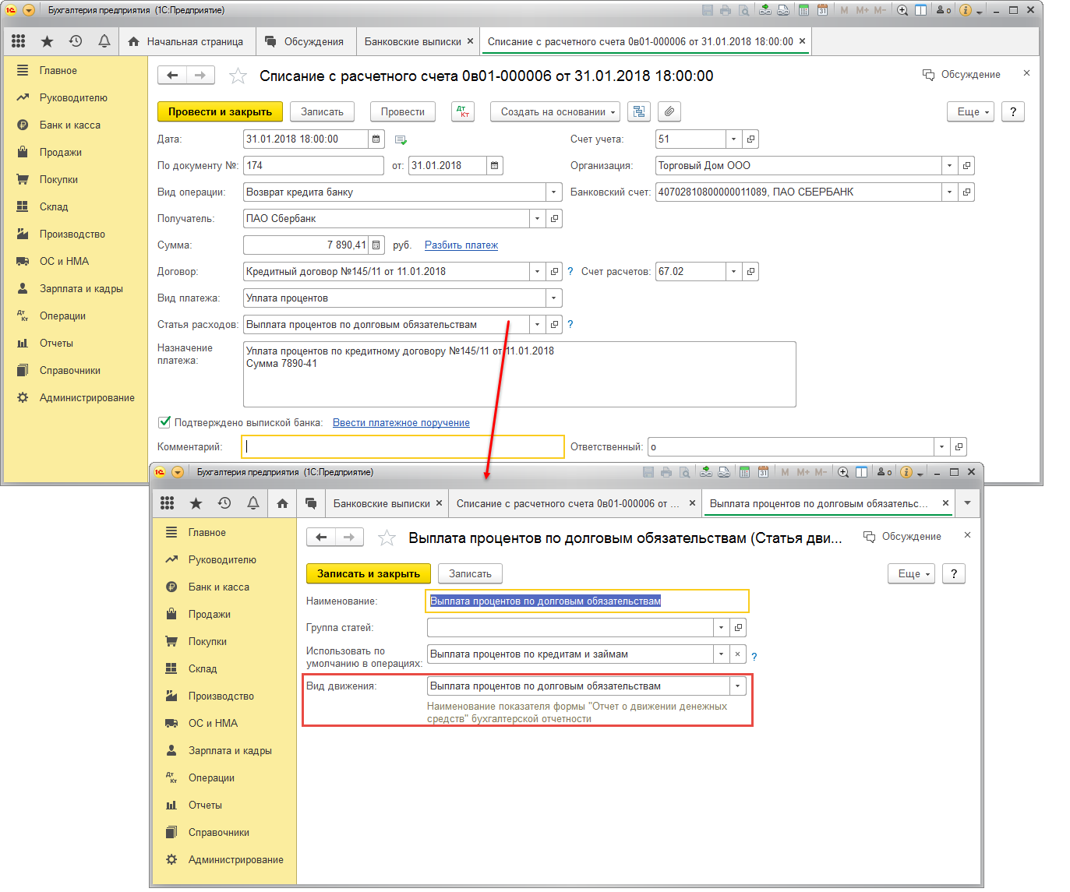
Task: Open 'Создать на основании' dropdown
Action: pyautogui.click(x=555, y=111)
